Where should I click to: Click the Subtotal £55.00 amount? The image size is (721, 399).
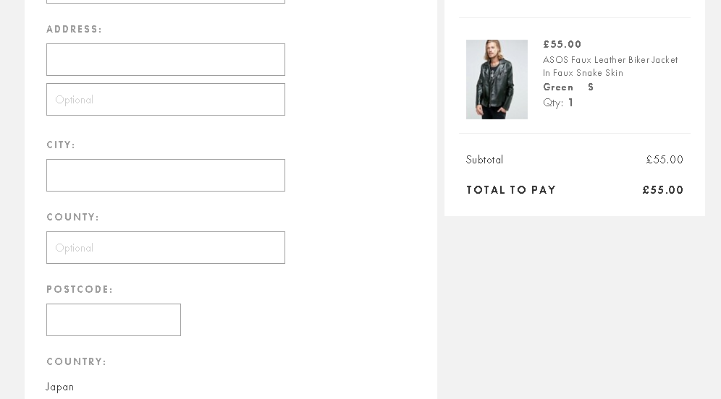pyautogui.click(x=665, y=160)
